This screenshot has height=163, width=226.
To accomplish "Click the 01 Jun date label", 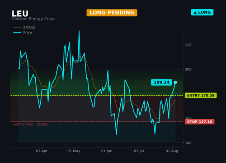I will tap(107, 151).
